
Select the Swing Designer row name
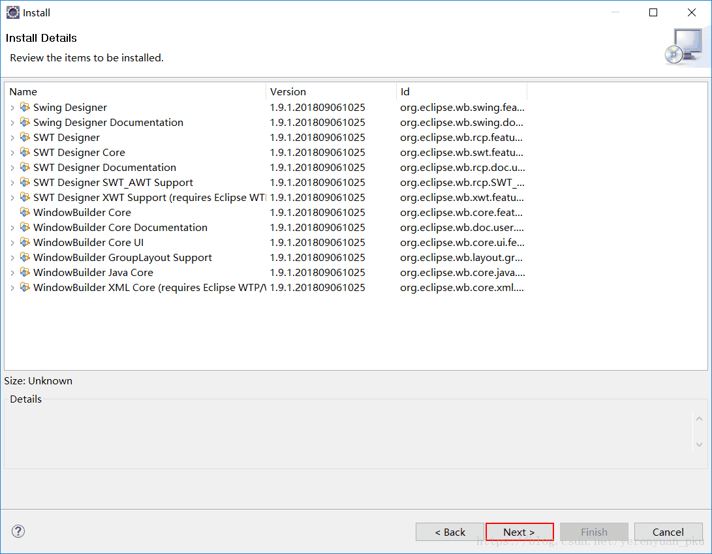point(70,108)
